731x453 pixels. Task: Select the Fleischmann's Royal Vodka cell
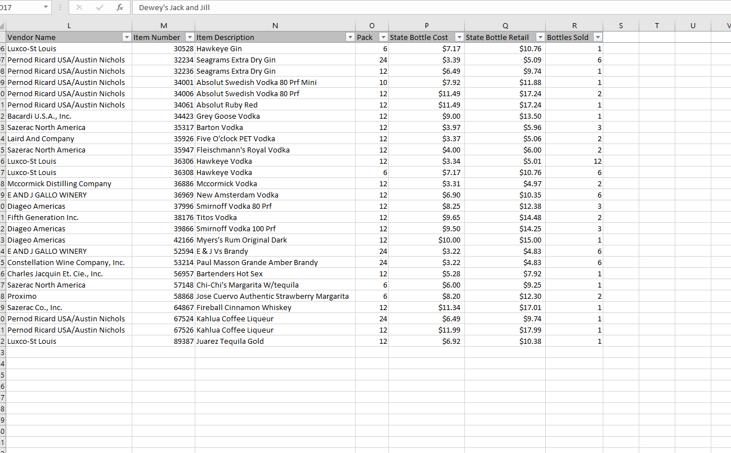275,150
